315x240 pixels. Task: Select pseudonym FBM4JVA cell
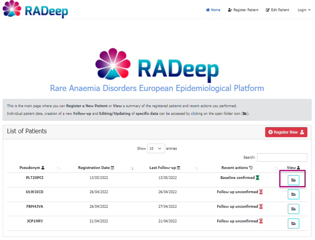[x=35, y=206]
